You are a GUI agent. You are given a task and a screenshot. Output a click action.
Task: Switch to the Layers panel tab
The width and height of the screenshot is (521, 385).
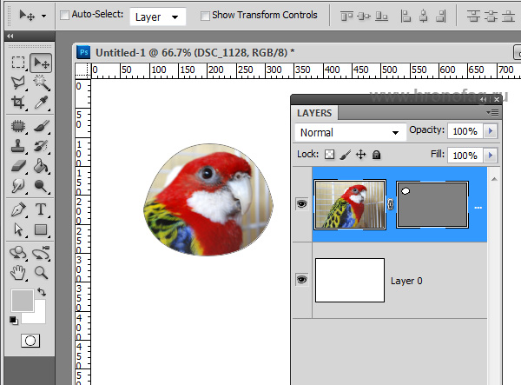pos(314,113)
